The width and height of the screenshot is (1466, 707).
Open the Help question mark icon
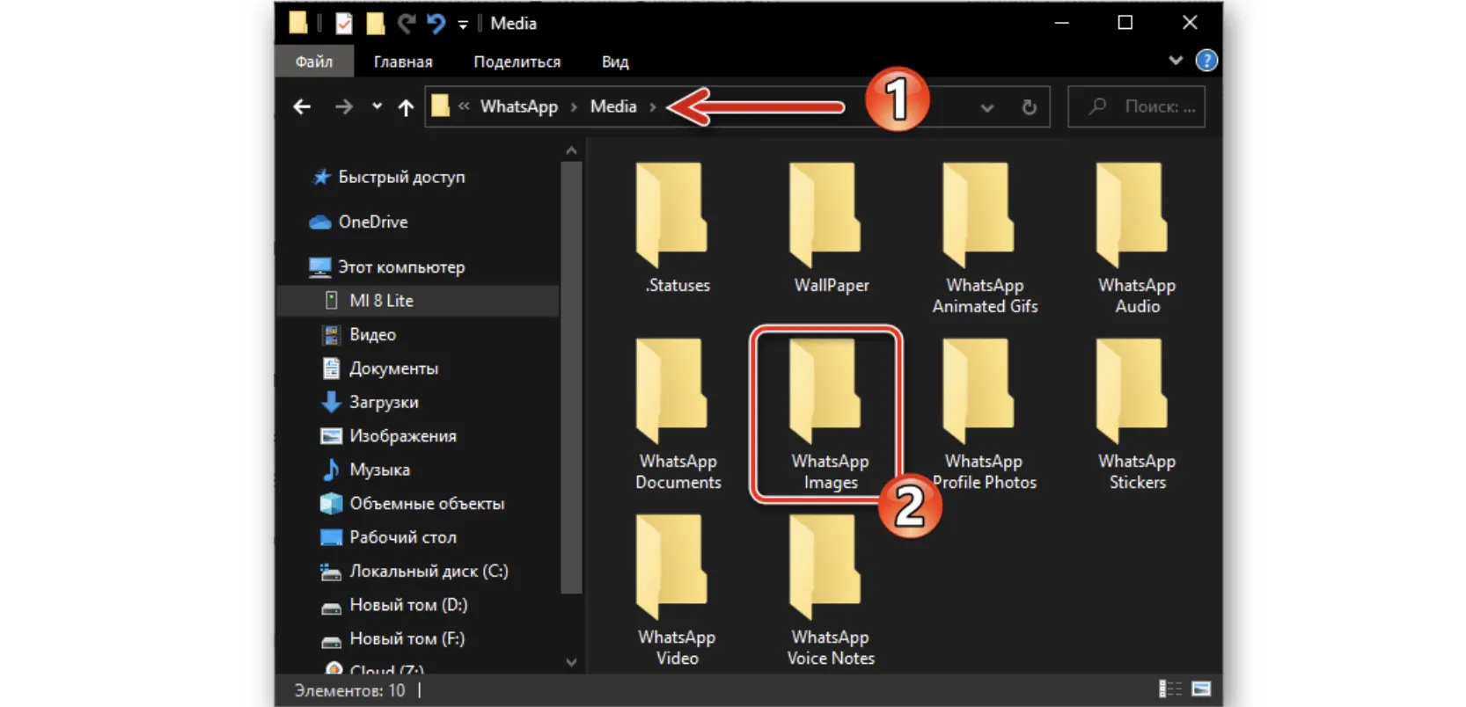pyautogui.click(x=1206, y=61)
